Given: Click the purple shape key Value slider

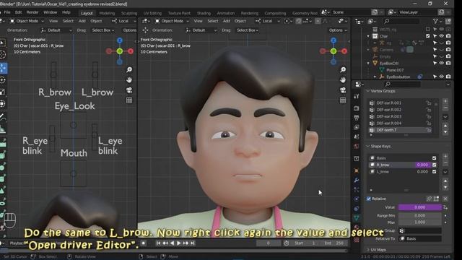Looking at the screenshot, I should coord(420,207).
